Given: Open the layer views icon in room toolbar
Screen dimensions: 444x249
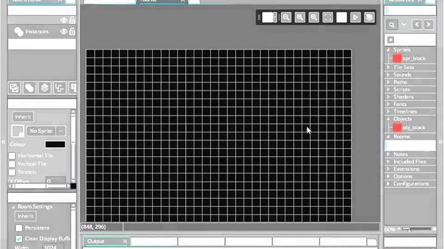Looking at the screenshot, I should click(369, 17).
